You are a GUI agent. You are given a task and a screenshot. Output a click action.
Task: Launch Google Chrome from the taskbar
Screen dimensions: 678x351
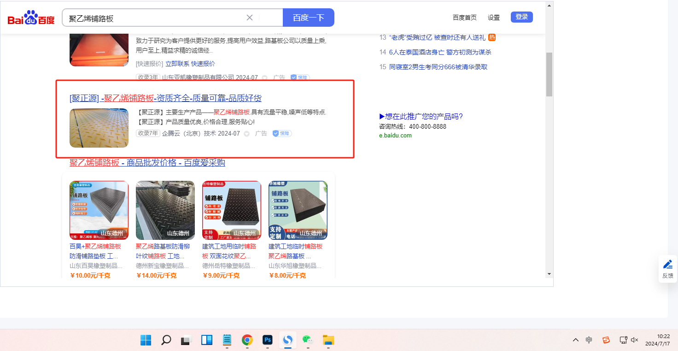point(247,340)
